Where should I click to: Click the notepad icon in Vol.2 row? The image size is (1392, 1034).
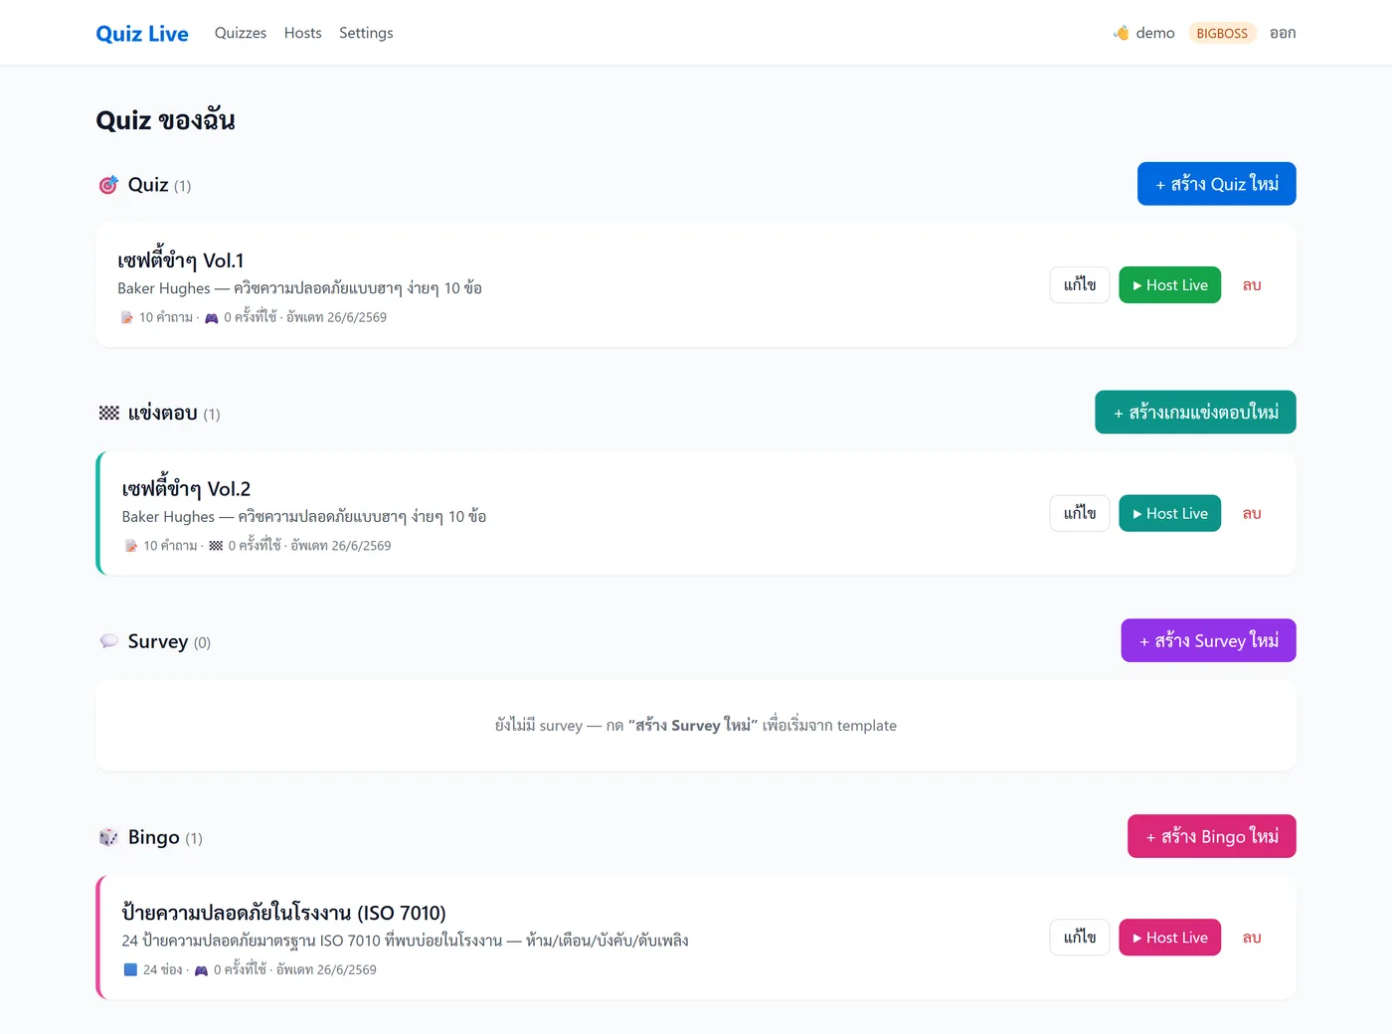click(130, 546)
